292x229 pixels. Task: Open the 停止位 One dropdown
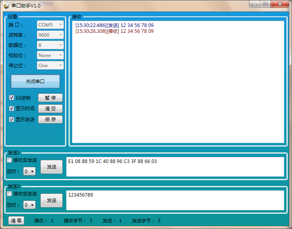point(50,65)
